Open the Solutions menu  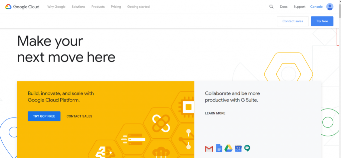(79, 7)
